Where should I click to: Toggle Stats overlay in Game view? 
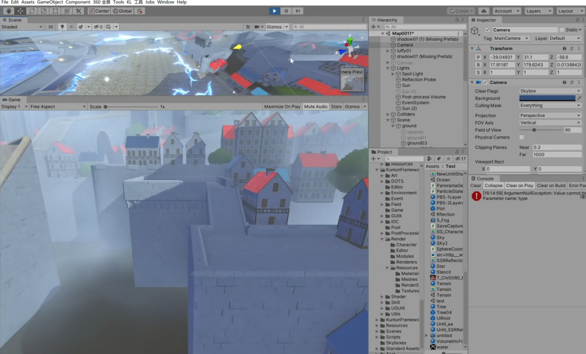click(336, 107)
